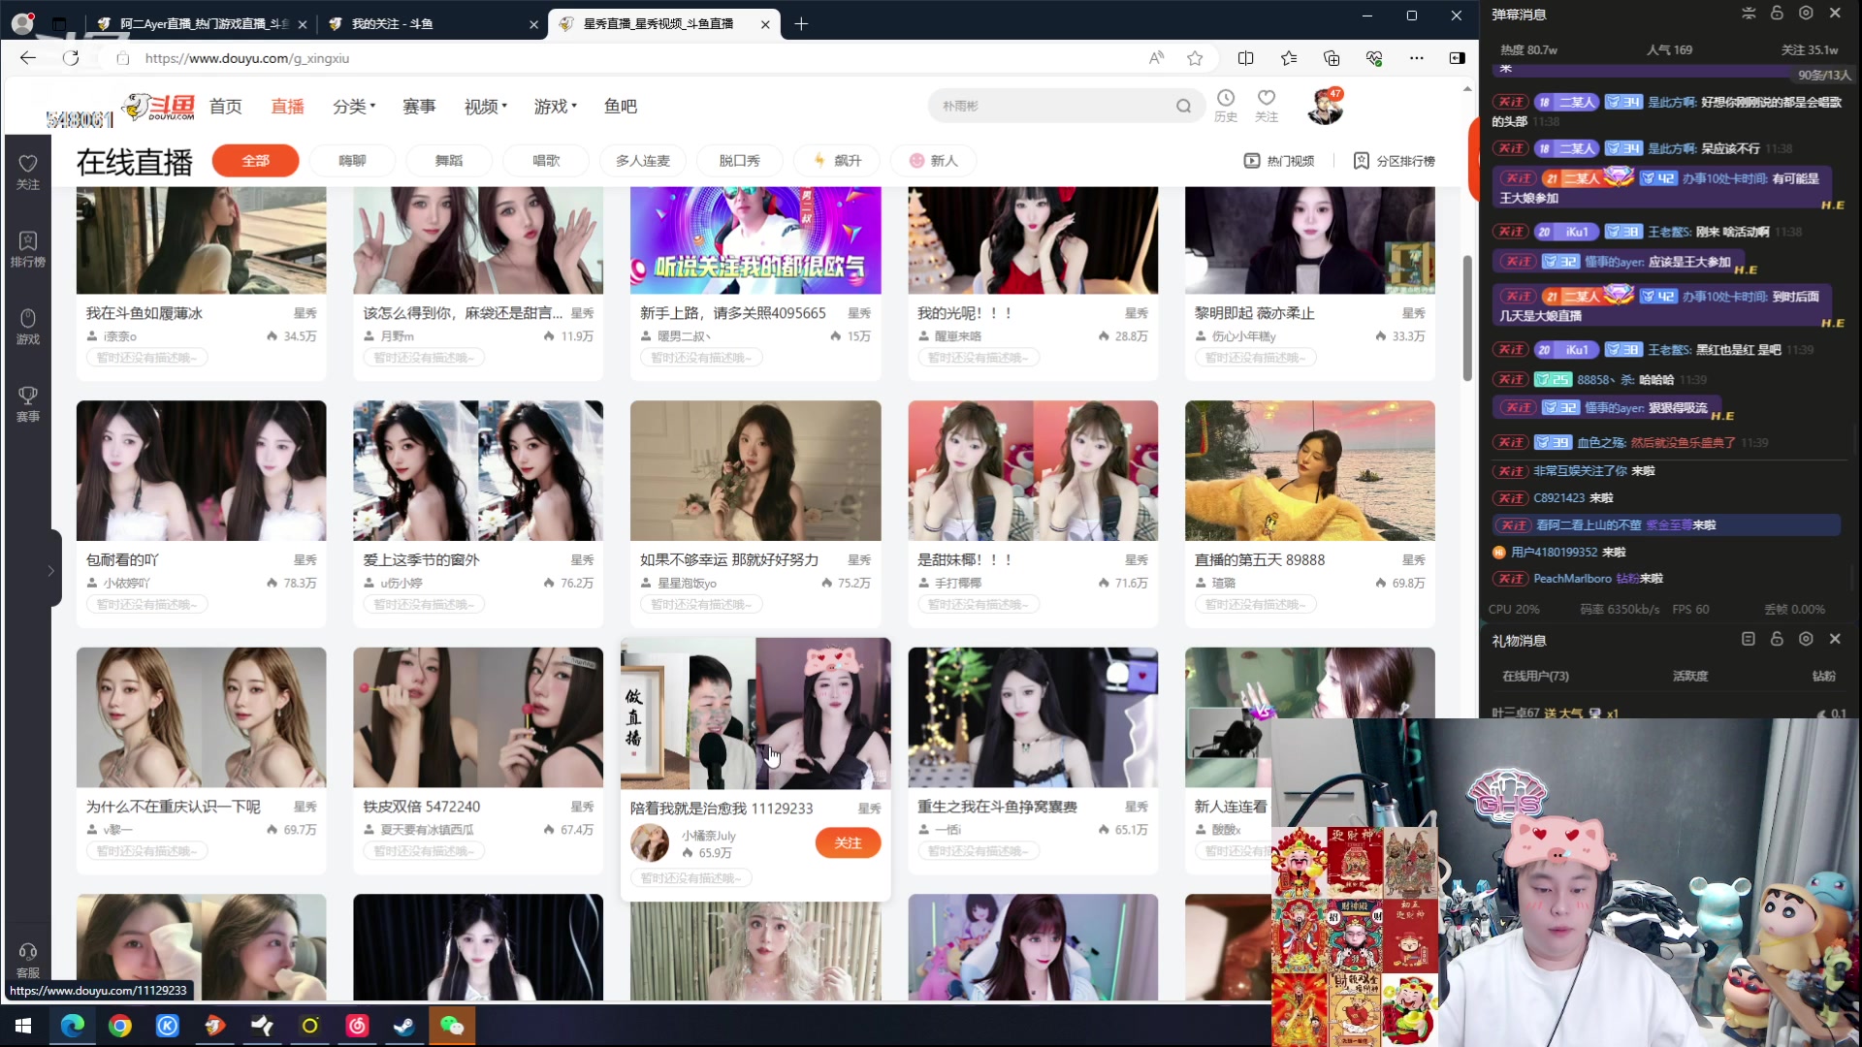This screenshot has height=1047, width=1862.
Task: Open watch history (历史) icon
Action: click(1226, 106)
